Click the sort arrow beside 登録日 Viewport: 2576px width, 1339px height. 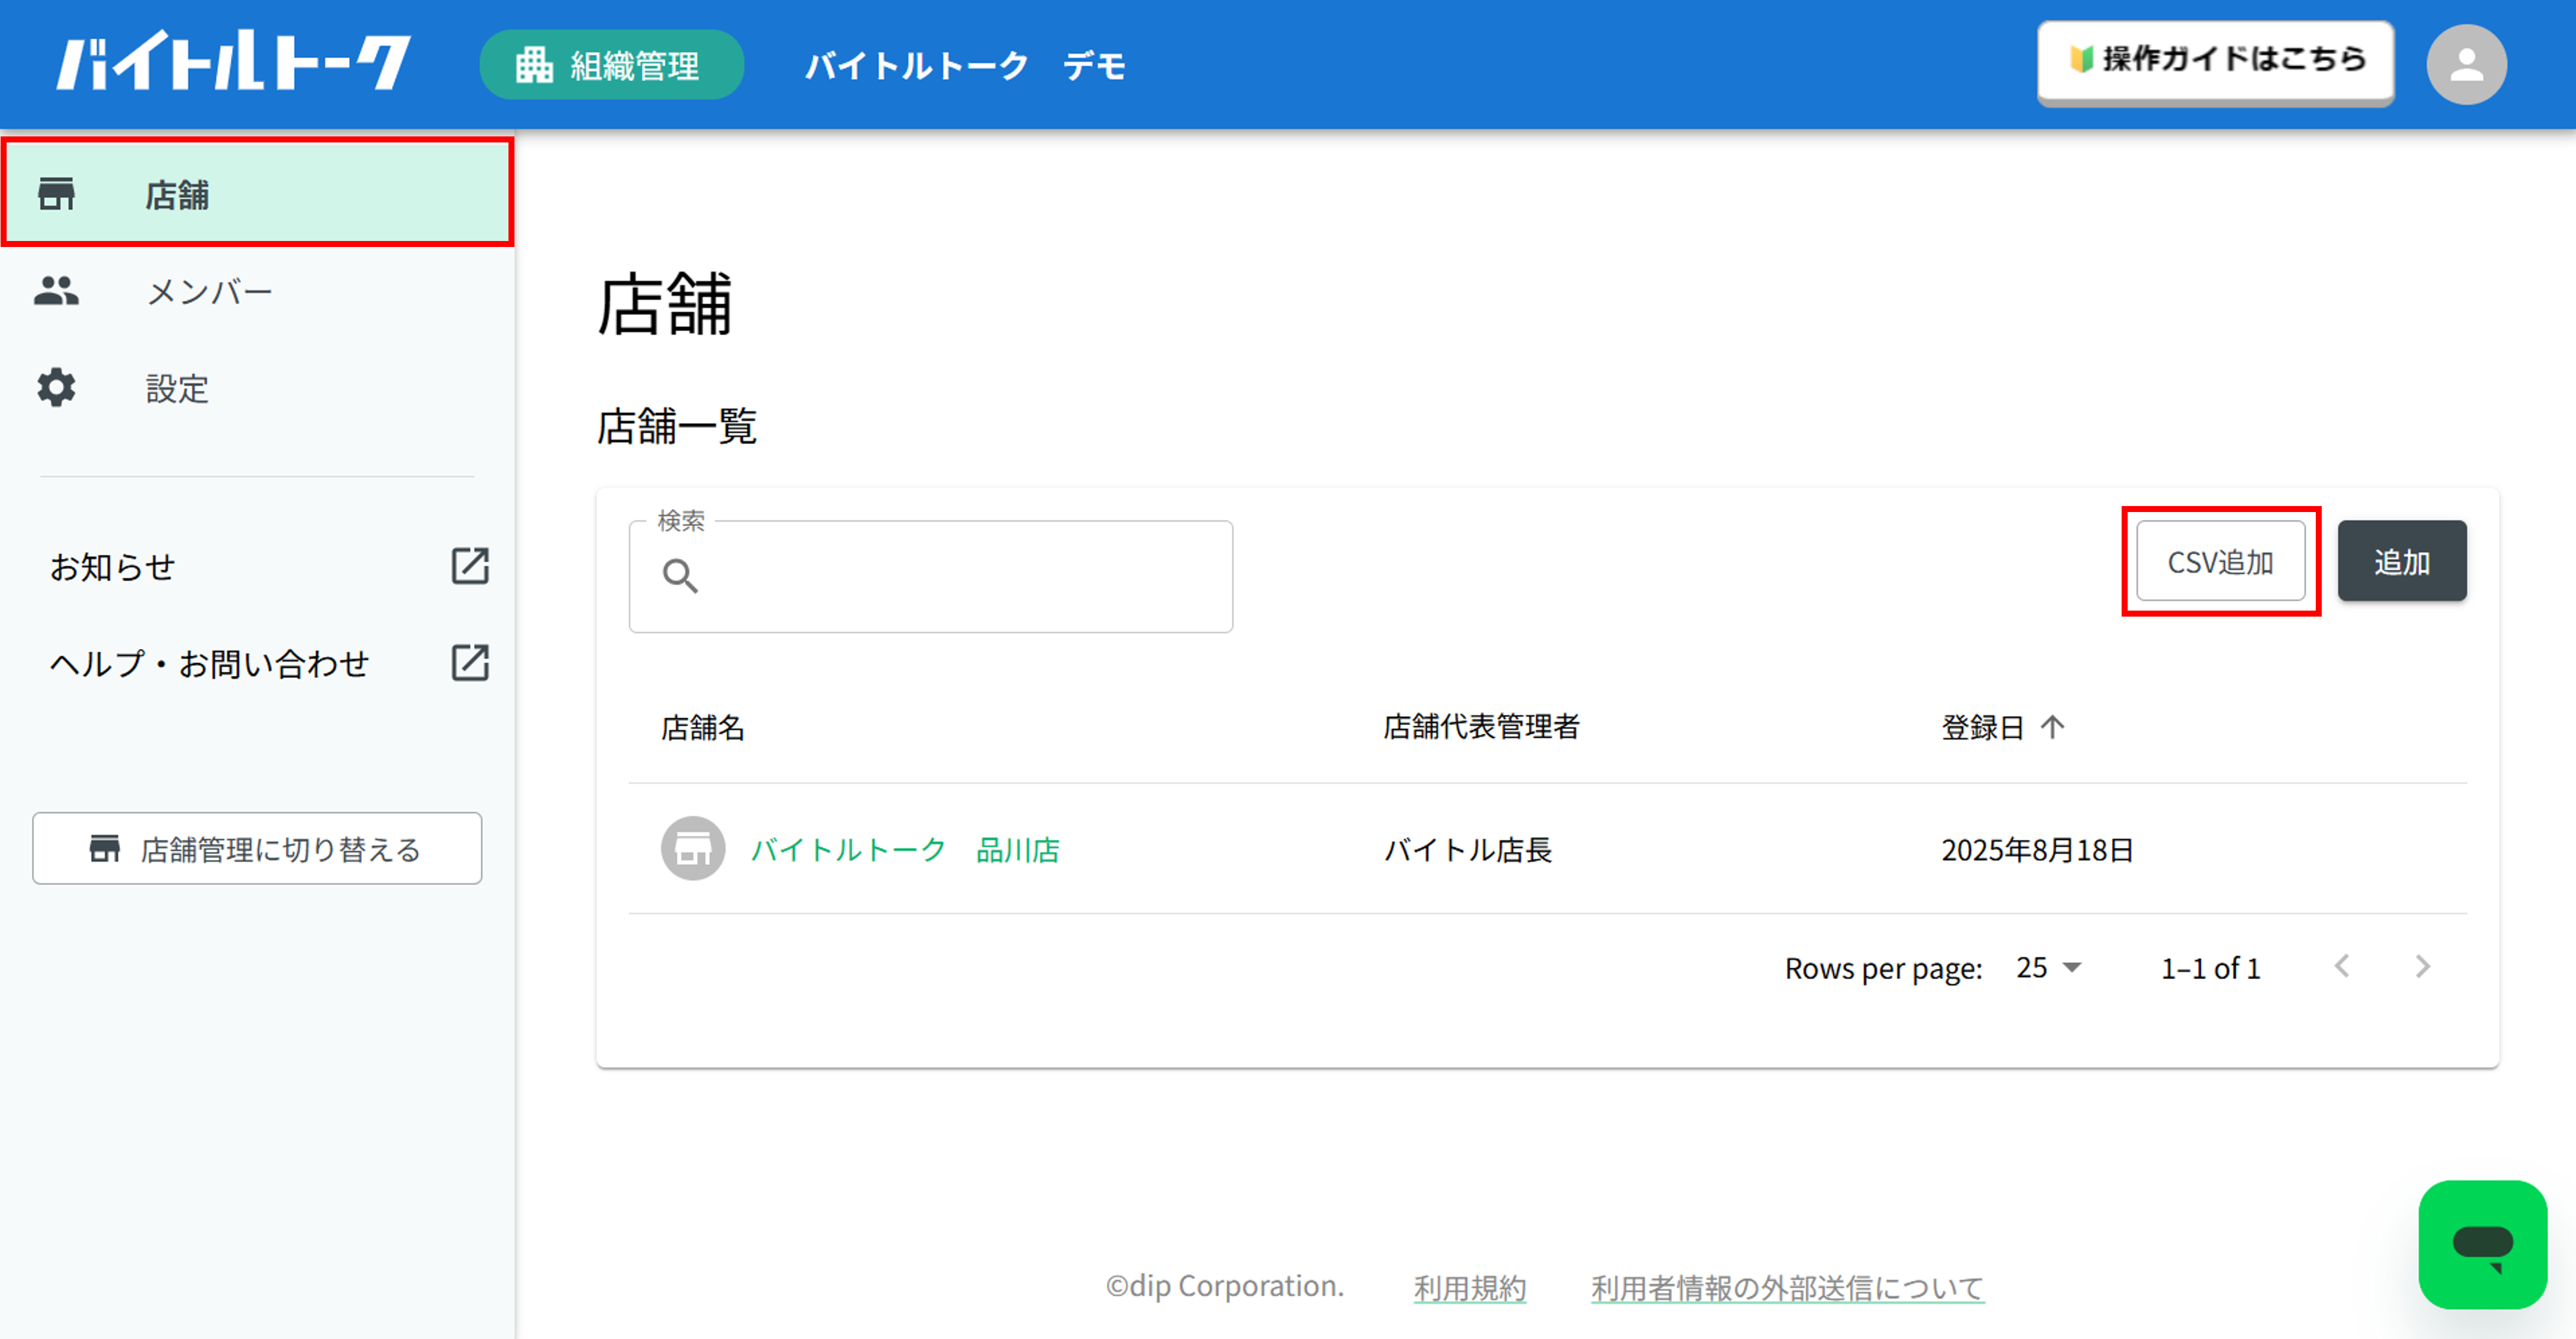2052,727
